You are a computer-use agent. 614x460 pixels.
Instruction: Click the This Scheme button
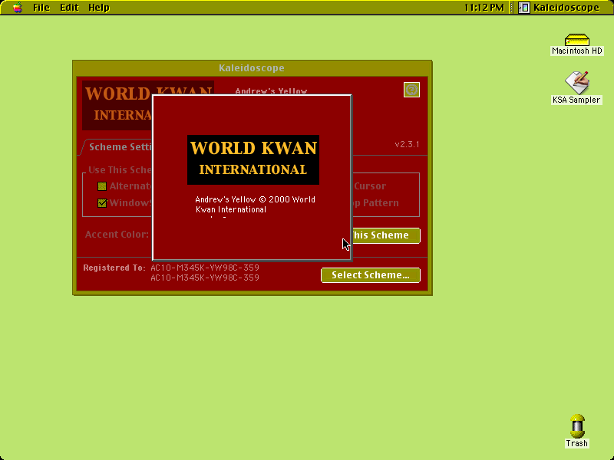tap(386, 235)
